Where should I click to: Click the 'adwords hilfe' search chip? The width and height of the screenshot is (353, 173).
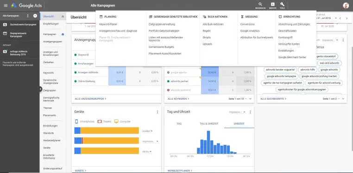tap(308, 70)
